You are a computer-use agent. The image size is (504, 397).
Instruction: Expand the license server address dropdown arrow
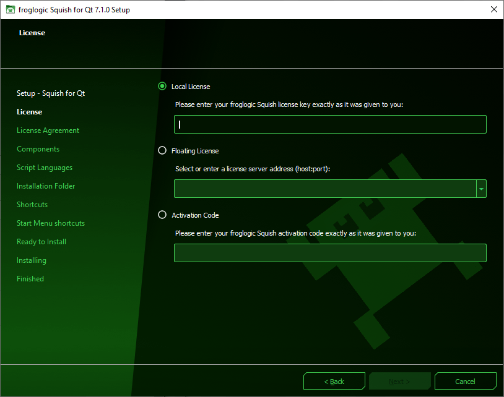pyautogui.click(x=481, y=189)
